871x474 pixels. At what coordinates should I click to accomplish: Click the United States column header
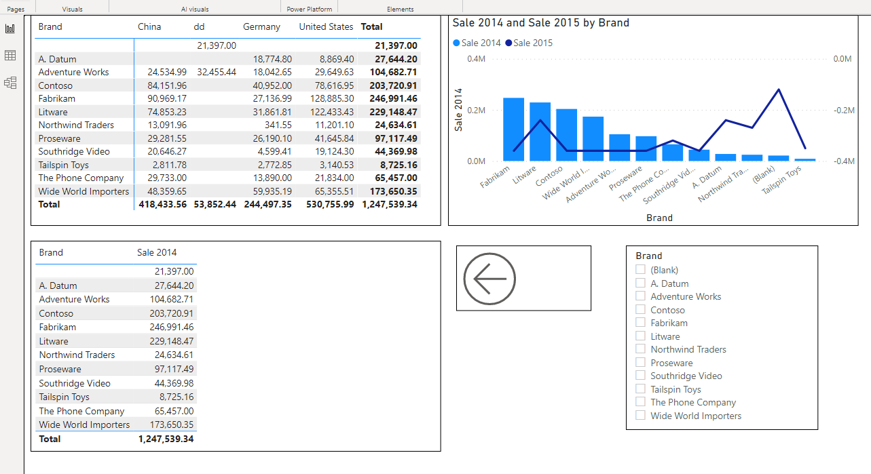click(326, 27)
